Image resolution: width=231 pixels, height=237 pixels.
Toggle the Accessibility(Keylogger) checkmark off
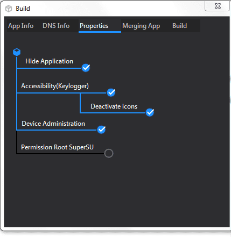[111, 92]
